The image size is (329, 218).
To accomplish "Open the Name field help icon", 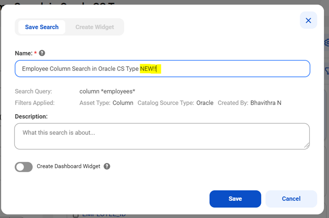I will point(42,53).
